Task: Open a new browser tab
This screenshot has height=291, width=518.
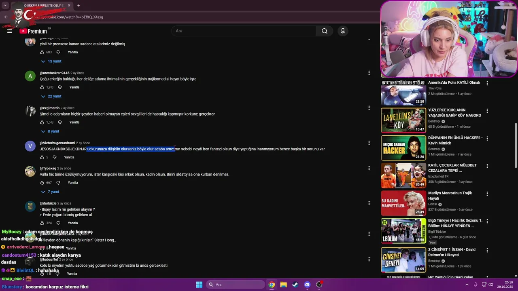Action: pyautogui.click(x=79, y=6)
